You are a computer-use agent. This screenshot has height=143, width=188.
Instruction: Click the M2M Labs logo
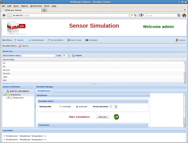click(16, 28)
